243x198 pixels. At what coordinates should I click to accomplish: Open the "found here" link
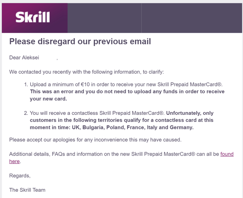coord(227,154)
